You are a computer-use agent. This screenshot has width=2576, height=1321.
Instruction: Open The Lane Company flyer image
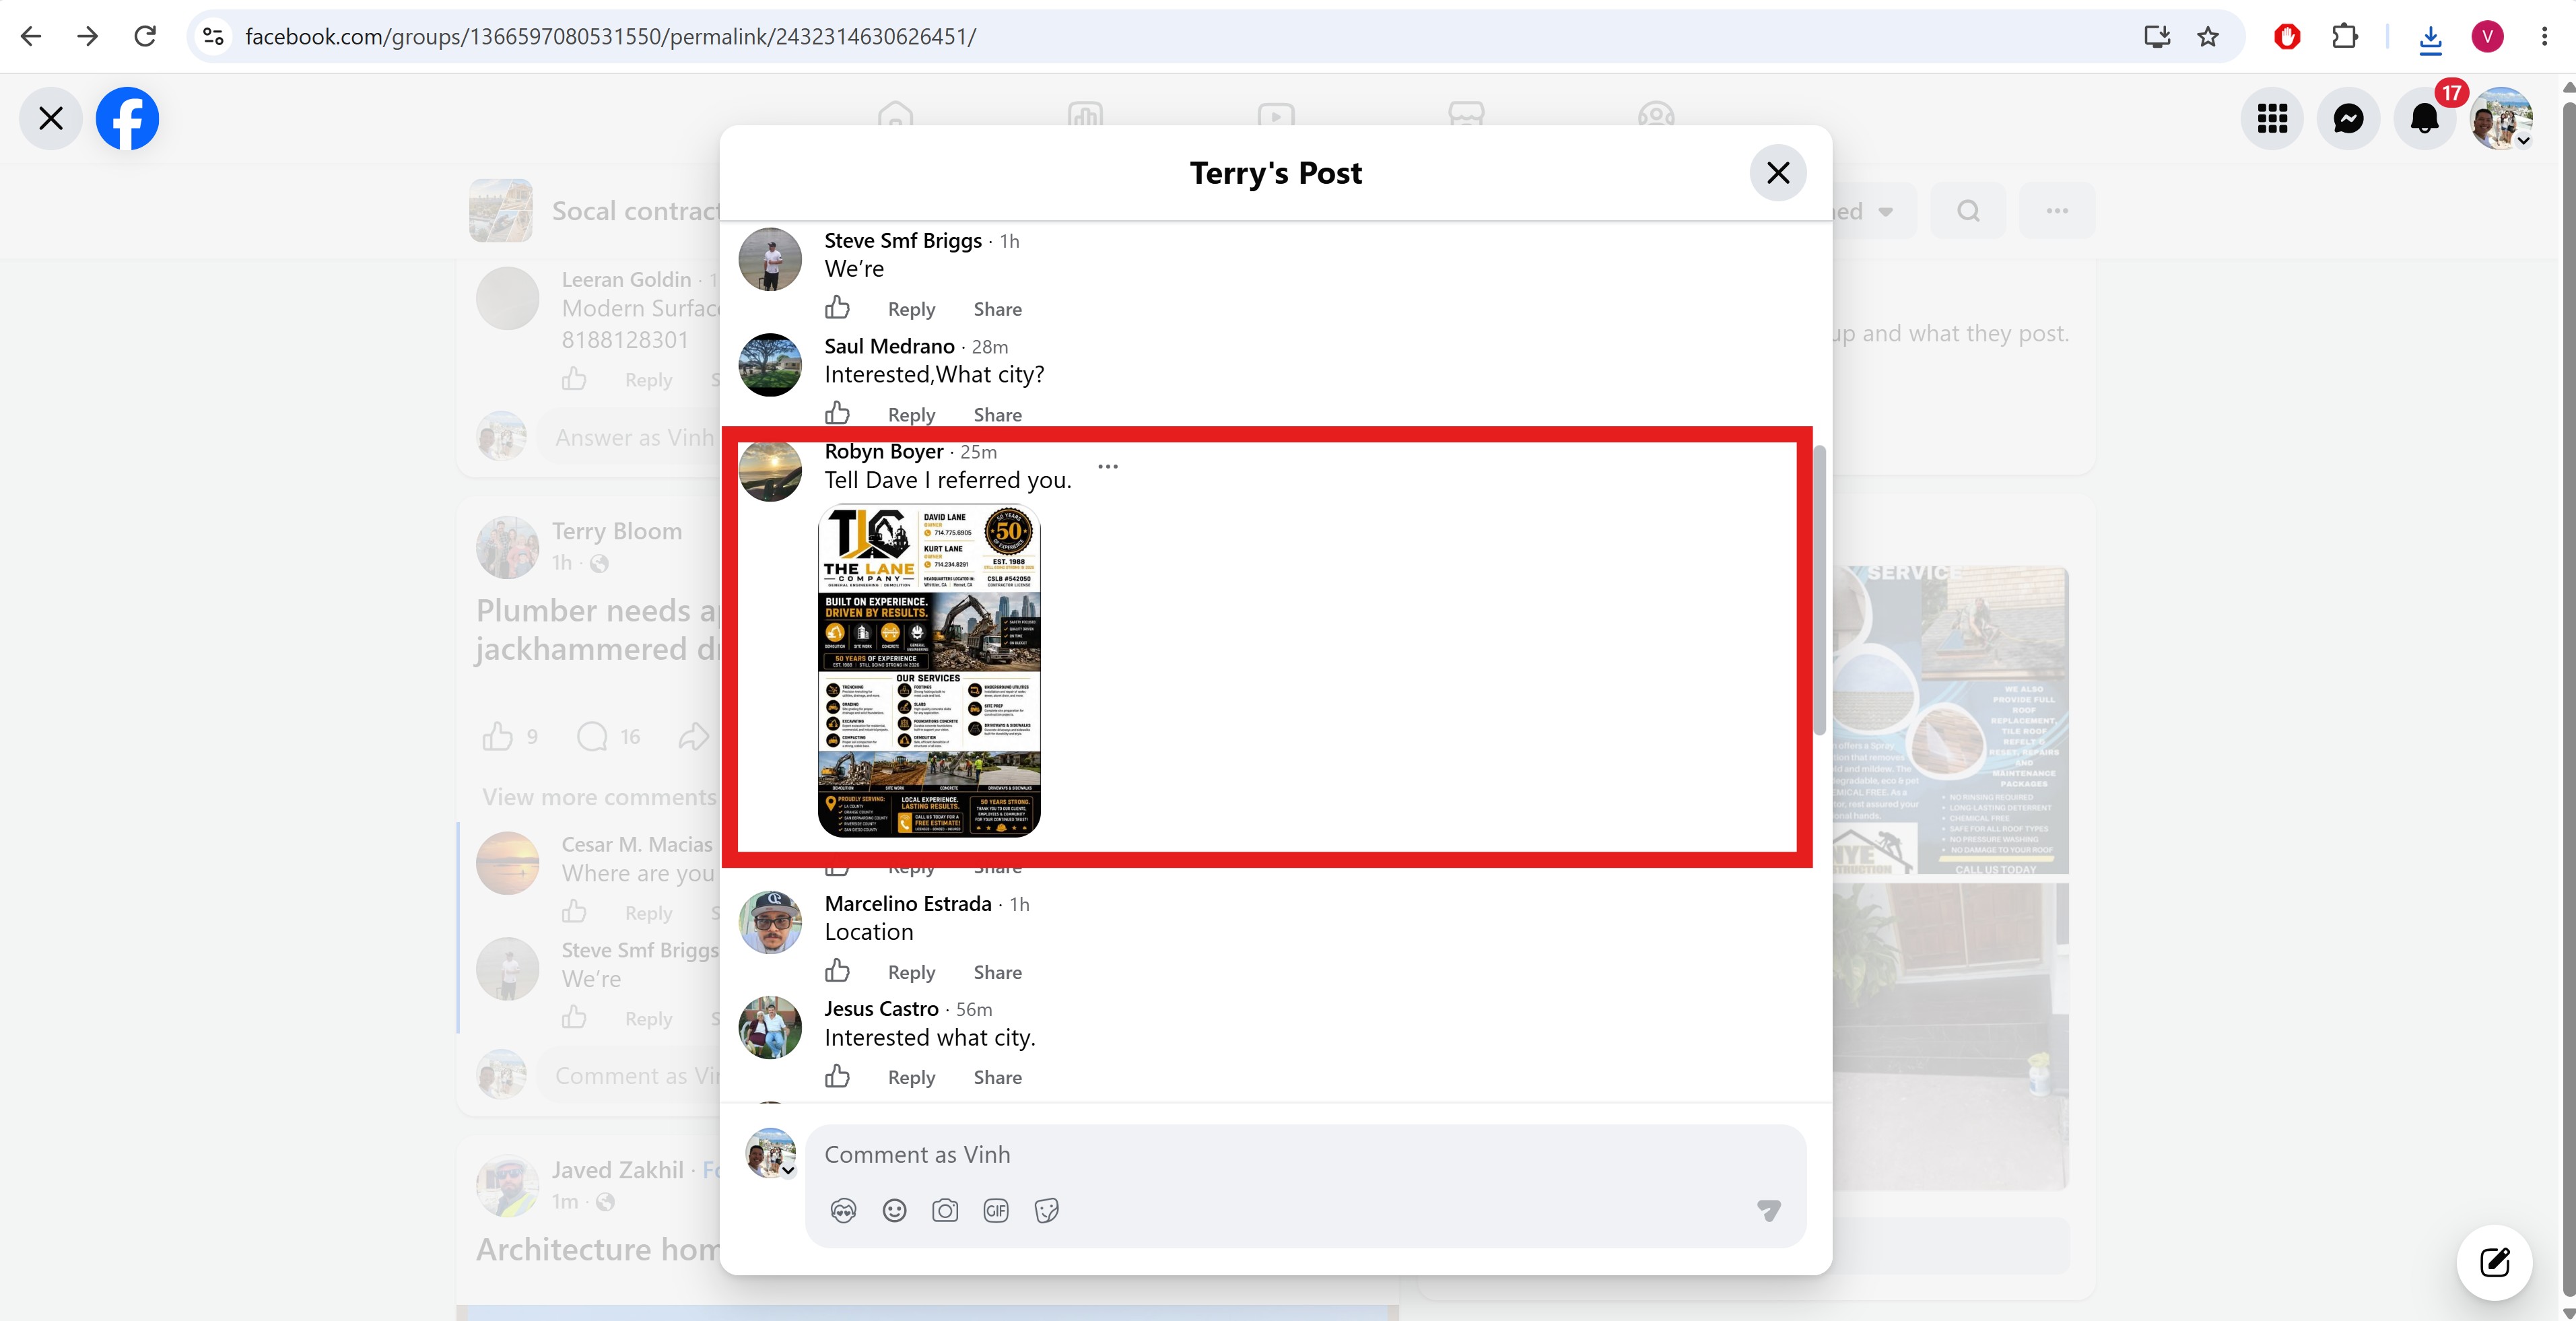929,671
